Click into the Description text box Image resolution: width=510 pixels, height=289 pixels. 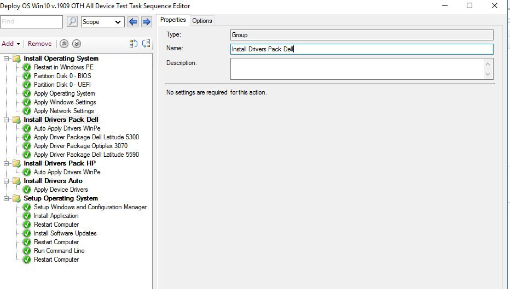coord(357,69)
